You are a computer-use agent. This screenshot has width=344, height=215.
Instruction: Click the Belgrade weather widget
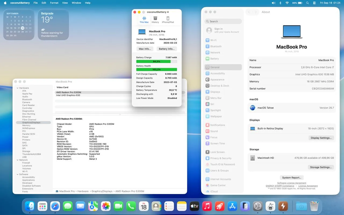coord(53,25)
